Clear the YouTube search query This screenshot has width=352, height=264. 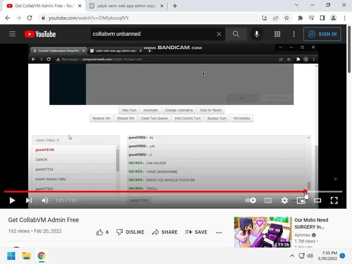coord(219,34)
